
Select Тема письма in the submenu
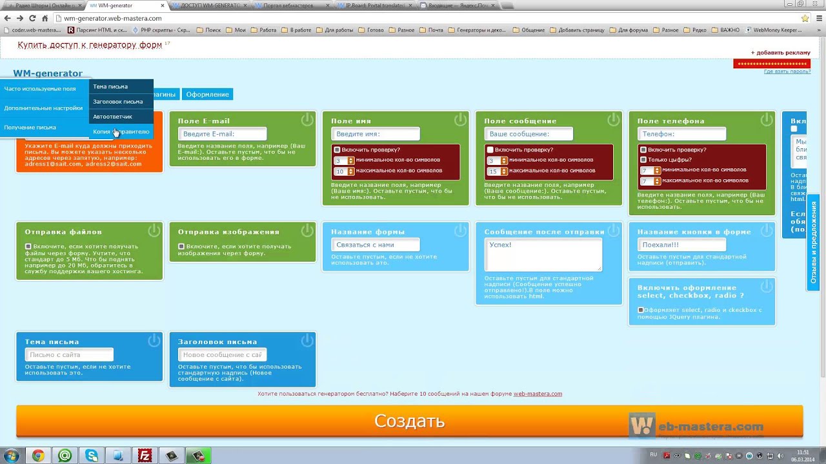click(121, 86)
